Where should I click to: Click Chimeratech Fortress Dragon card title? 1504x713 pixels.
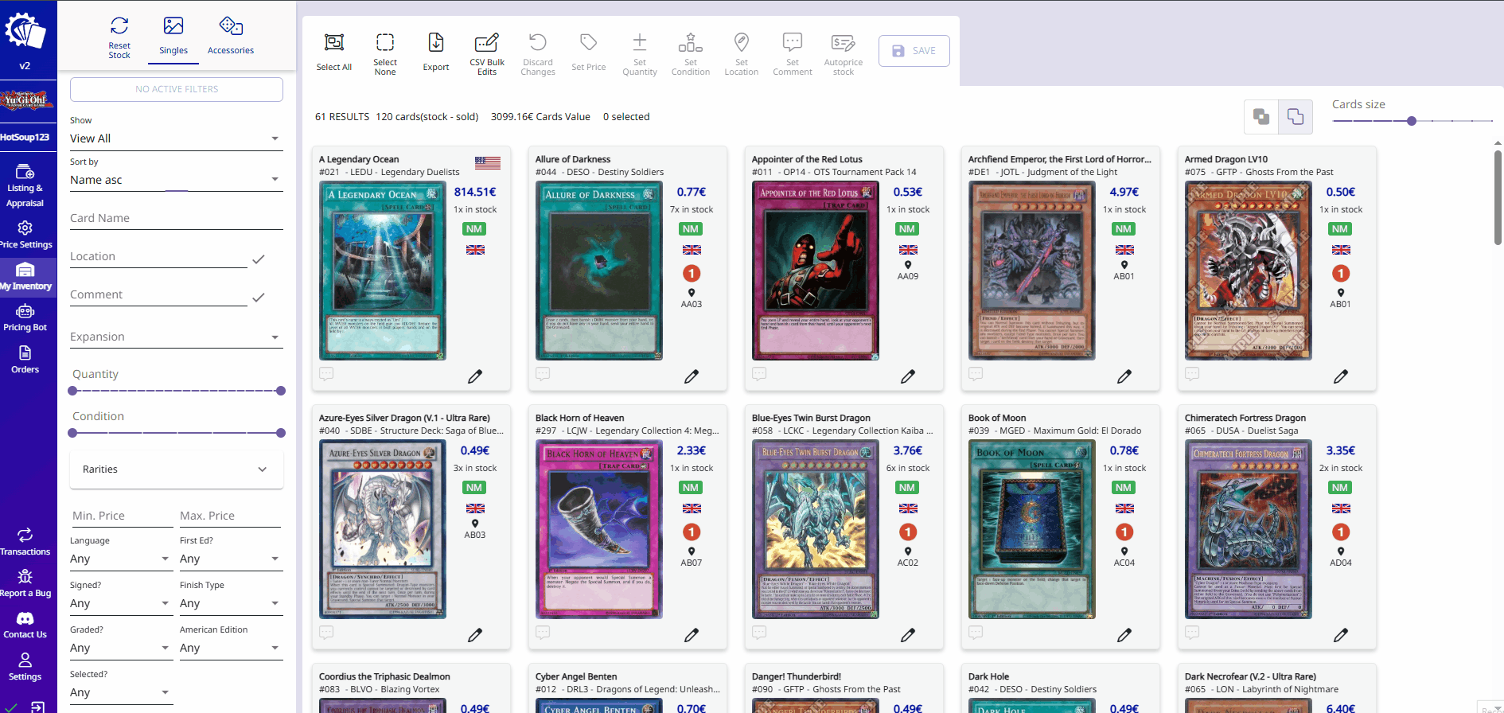[x=1245, y=418]
